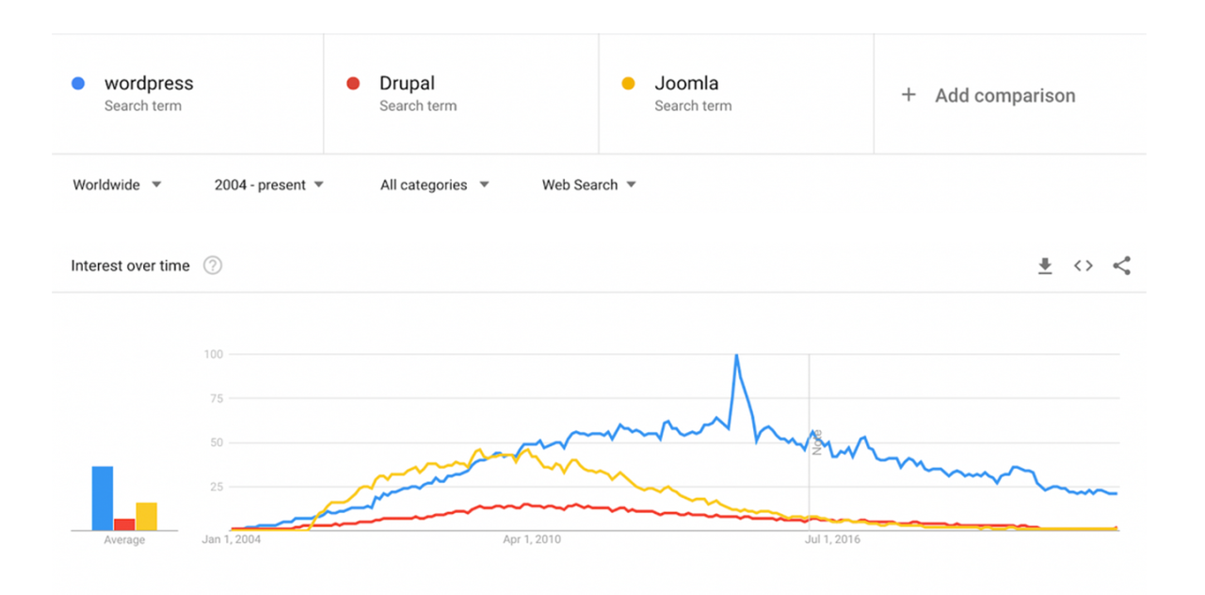
Task: Click the share icon
Action: 1121,266
